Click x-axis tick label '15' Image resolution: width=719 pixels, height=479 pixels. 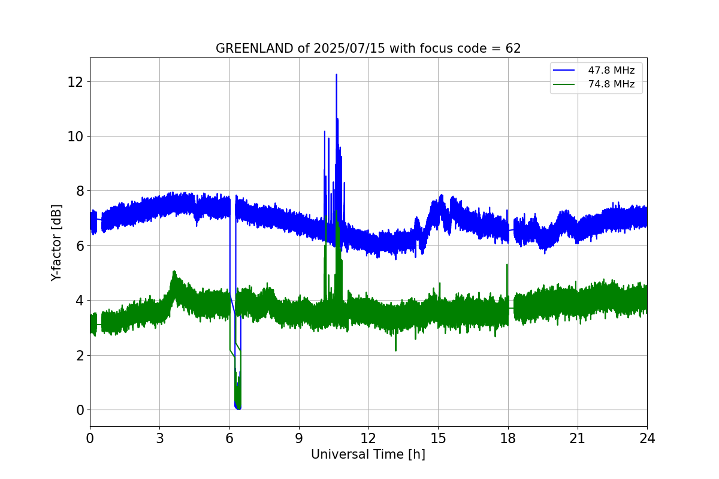pyautogui.click(x=438, y=438)
